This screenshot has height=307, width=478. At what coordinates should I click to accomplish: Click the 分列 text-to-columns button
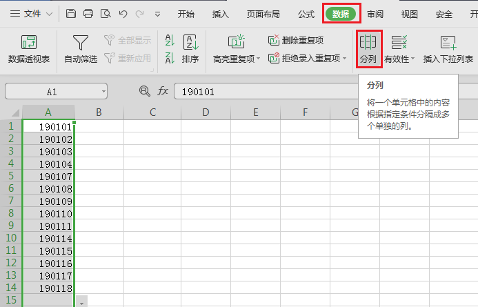(x=368, y=49)
